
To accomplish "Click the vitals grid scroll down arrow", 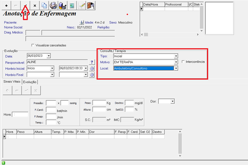I will (x=180, y=155).
